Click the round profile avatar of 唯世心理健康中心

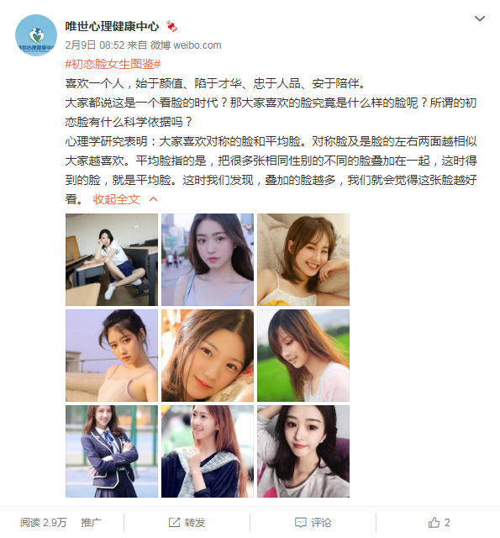(36, 35)
